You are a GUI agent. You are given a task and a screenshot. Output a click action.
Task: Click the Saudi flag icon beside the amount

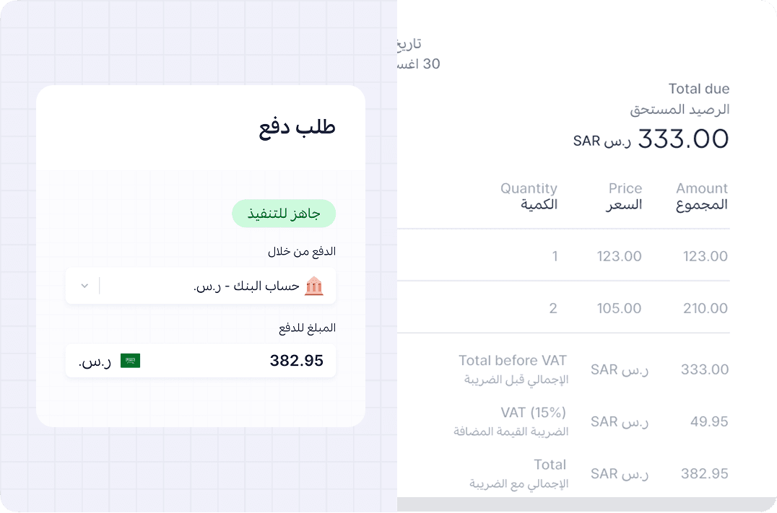point(131,361)
